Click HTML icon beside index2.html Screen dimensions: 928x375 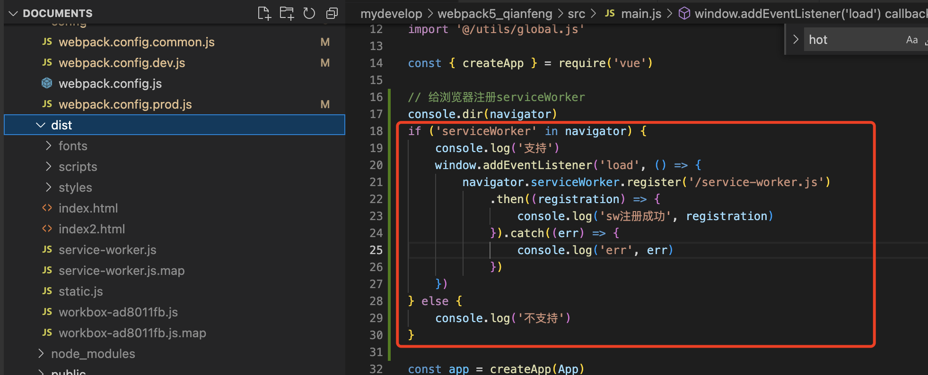click(x=47, y=229)
